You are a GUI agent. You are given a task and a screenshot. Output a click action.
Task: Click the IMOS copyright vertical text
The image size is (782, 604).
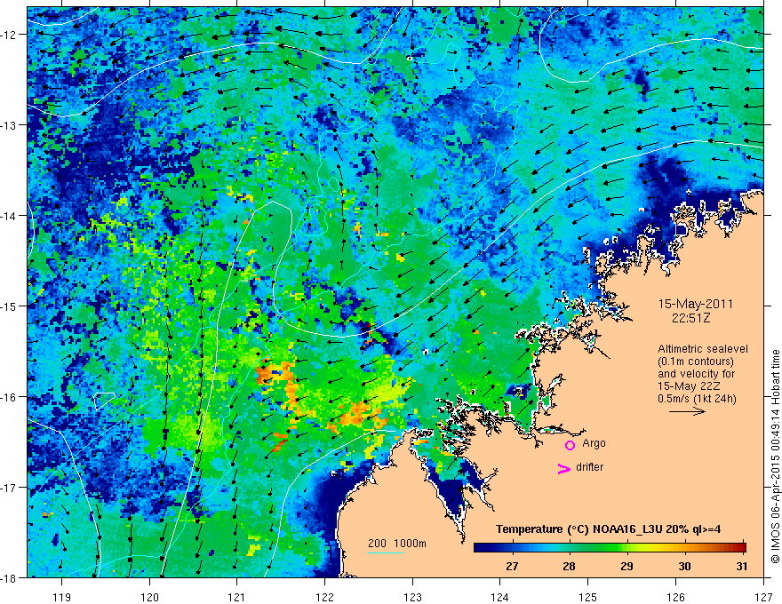coord(775,457)
